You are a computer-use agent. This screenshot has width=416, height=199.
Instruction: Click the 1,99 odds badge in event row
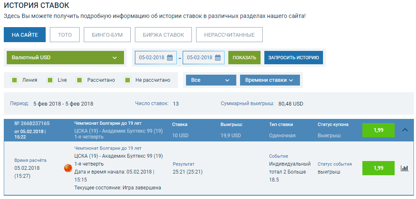click(x=378, y=168)
